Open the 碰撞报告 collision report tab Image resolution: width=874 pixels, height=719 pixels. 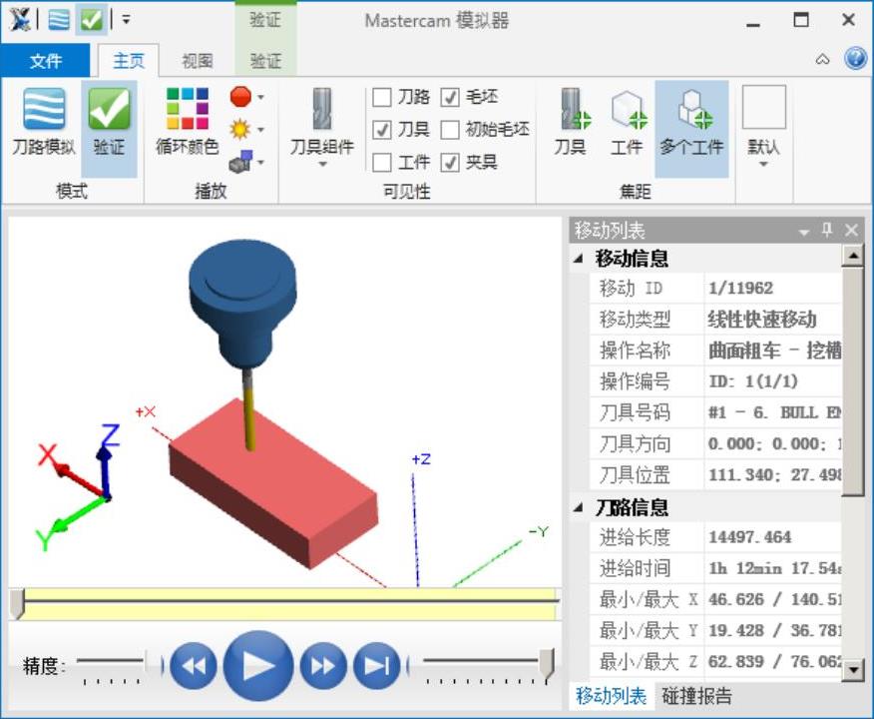(x=696, y=696)
